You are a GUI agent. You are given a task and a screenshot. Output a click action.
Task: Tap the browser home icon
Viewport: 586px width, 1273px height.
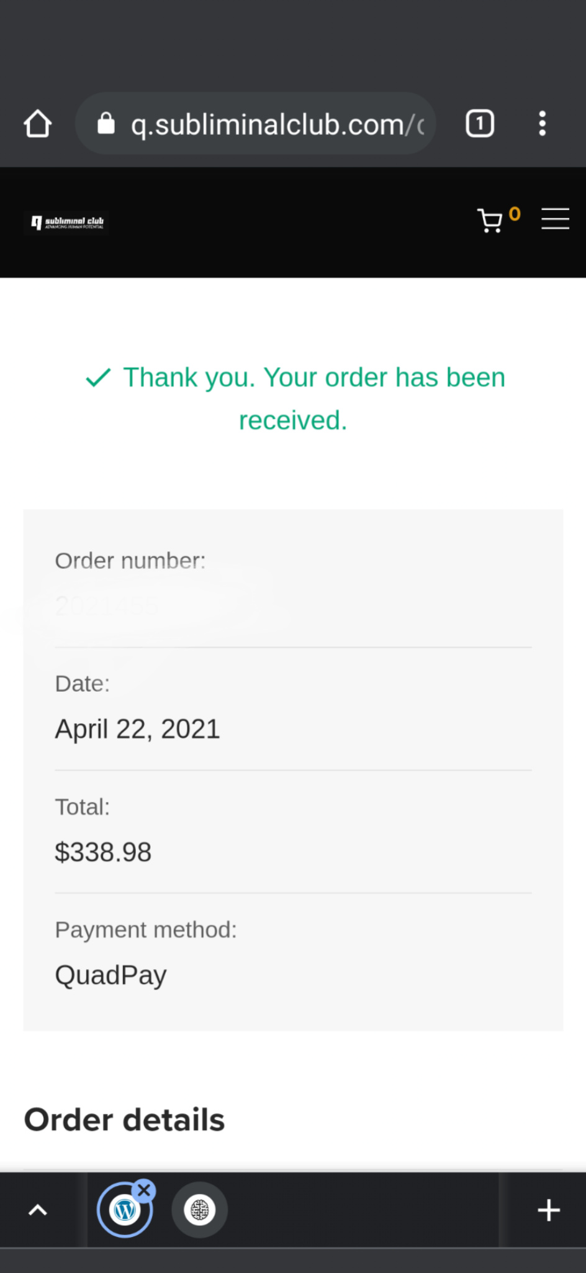tap(38, 123)
